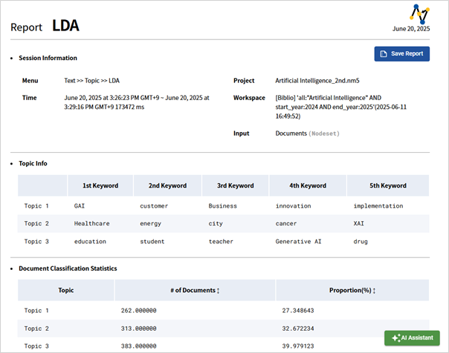Click the 'Topic Info' heading

click(x=33, y=163)
